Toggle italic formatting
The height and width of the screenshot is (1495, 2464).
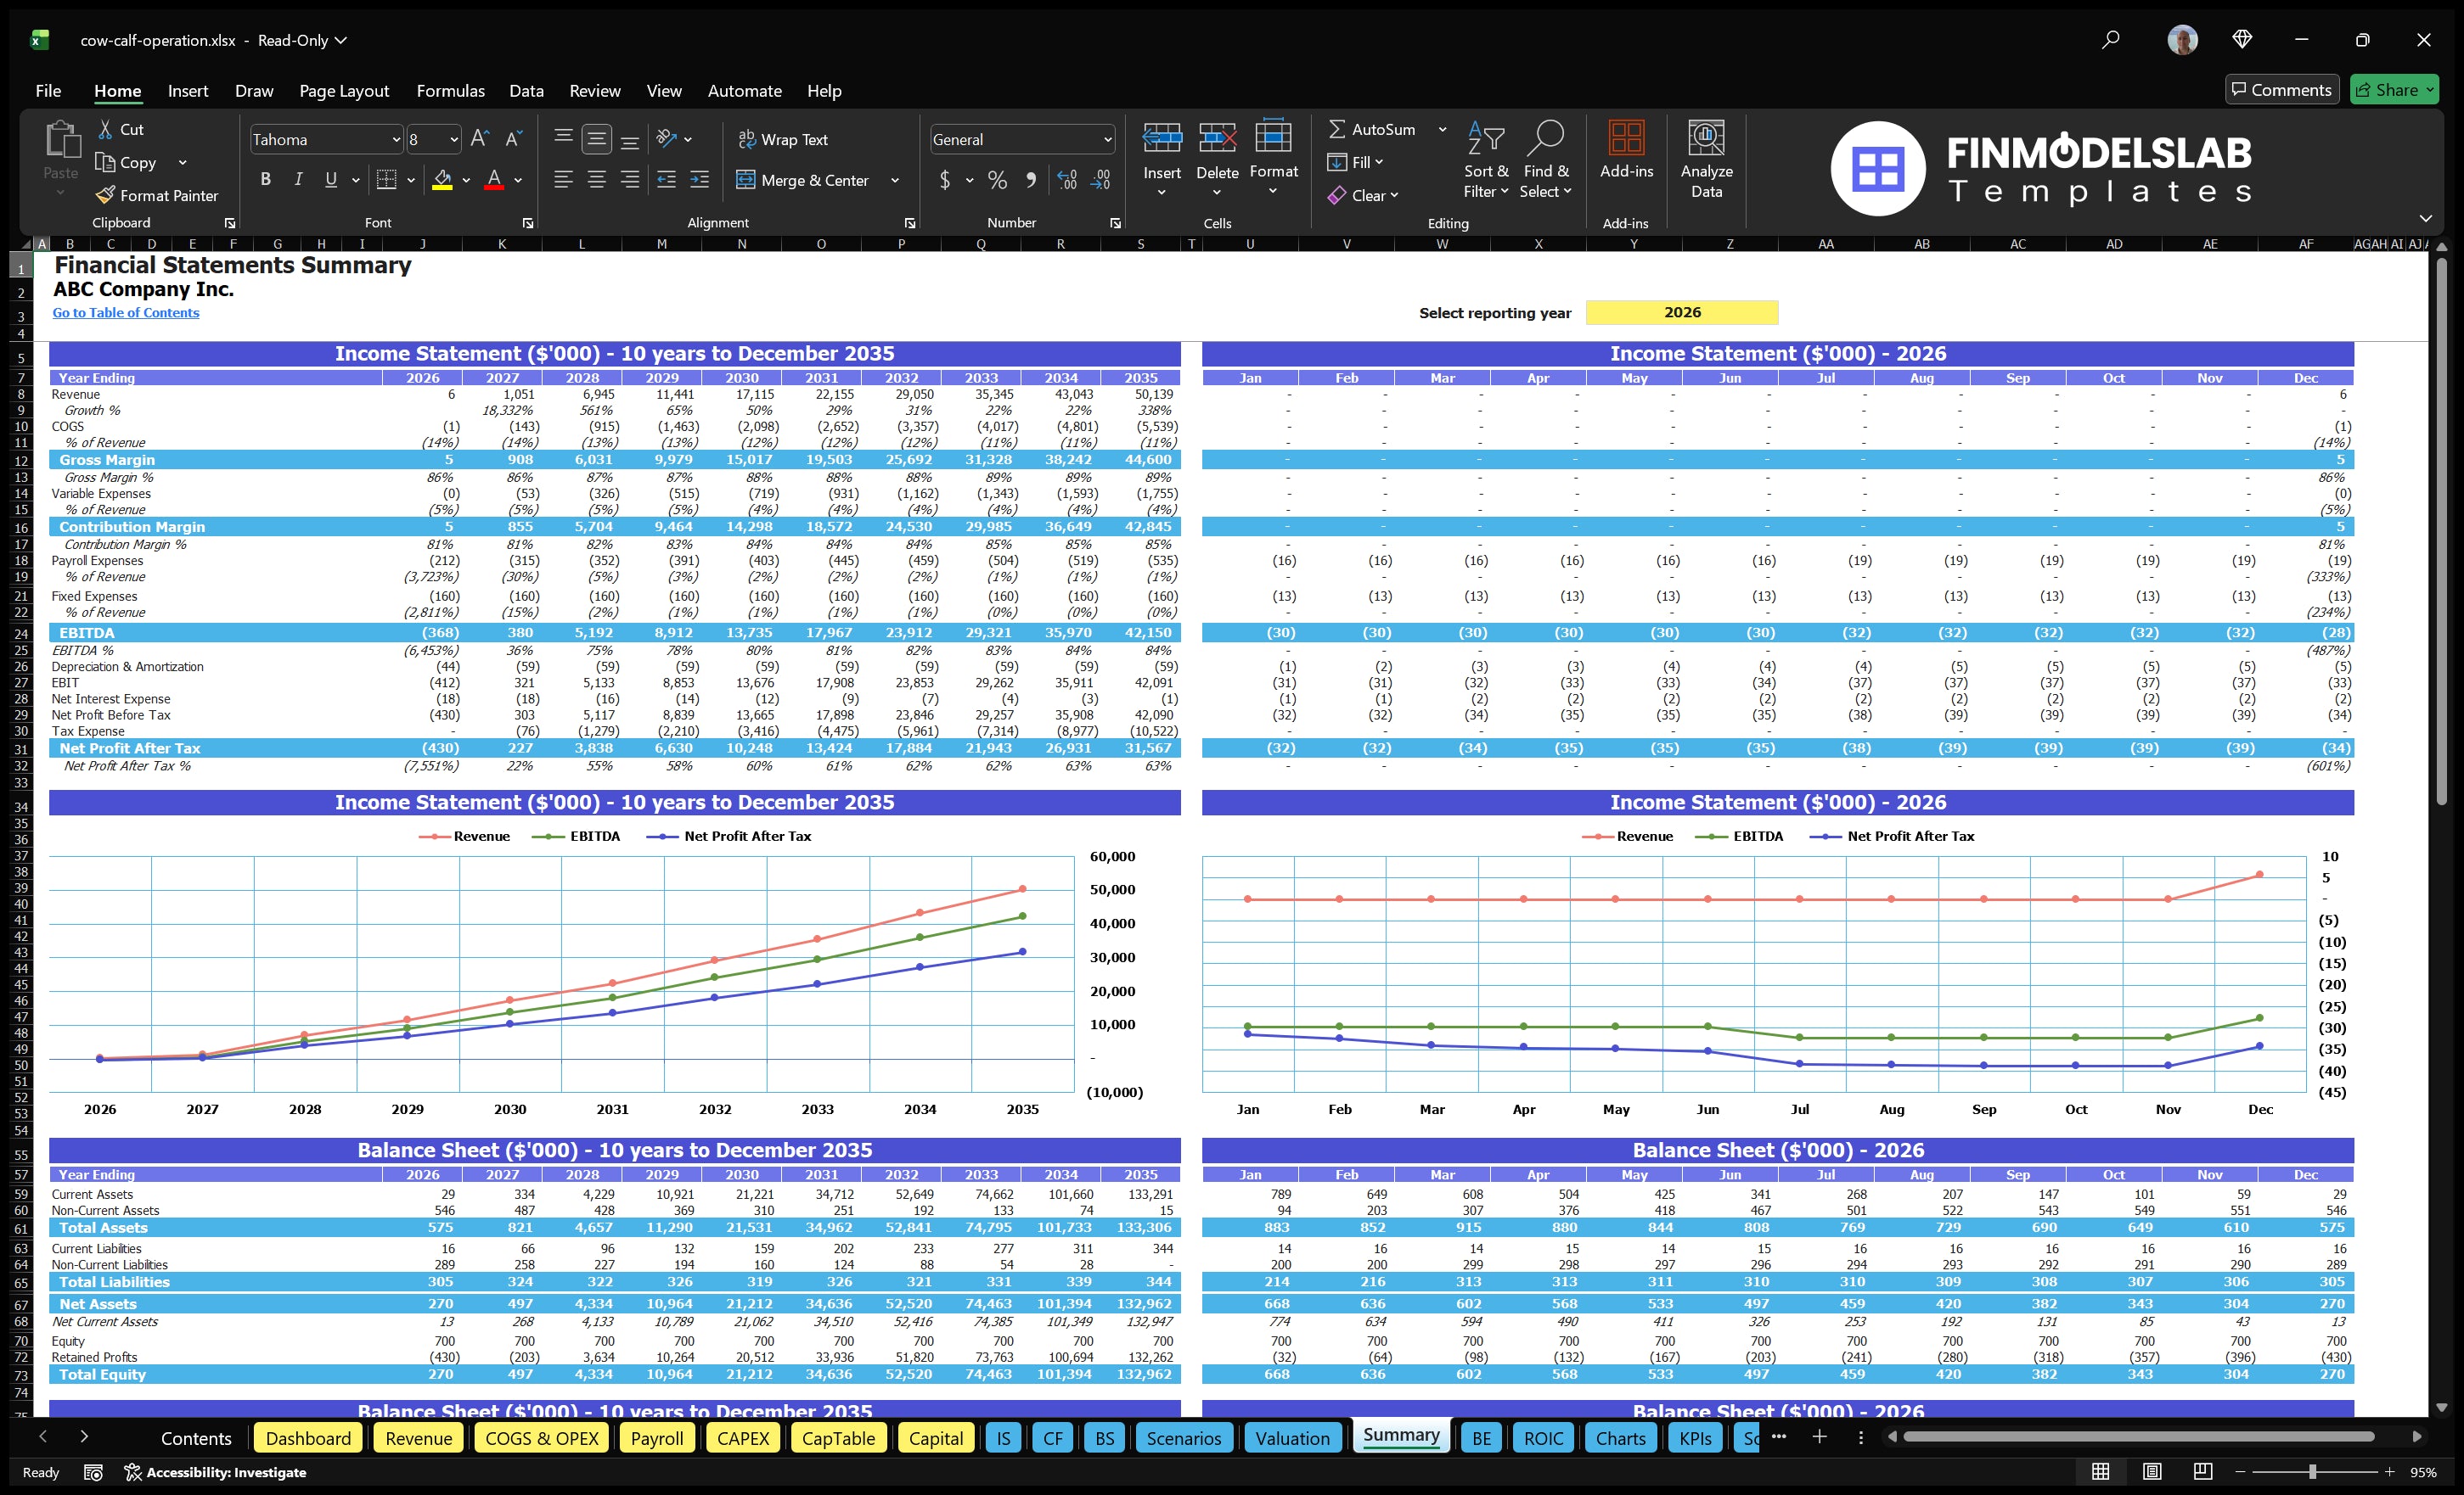(297, 179)
